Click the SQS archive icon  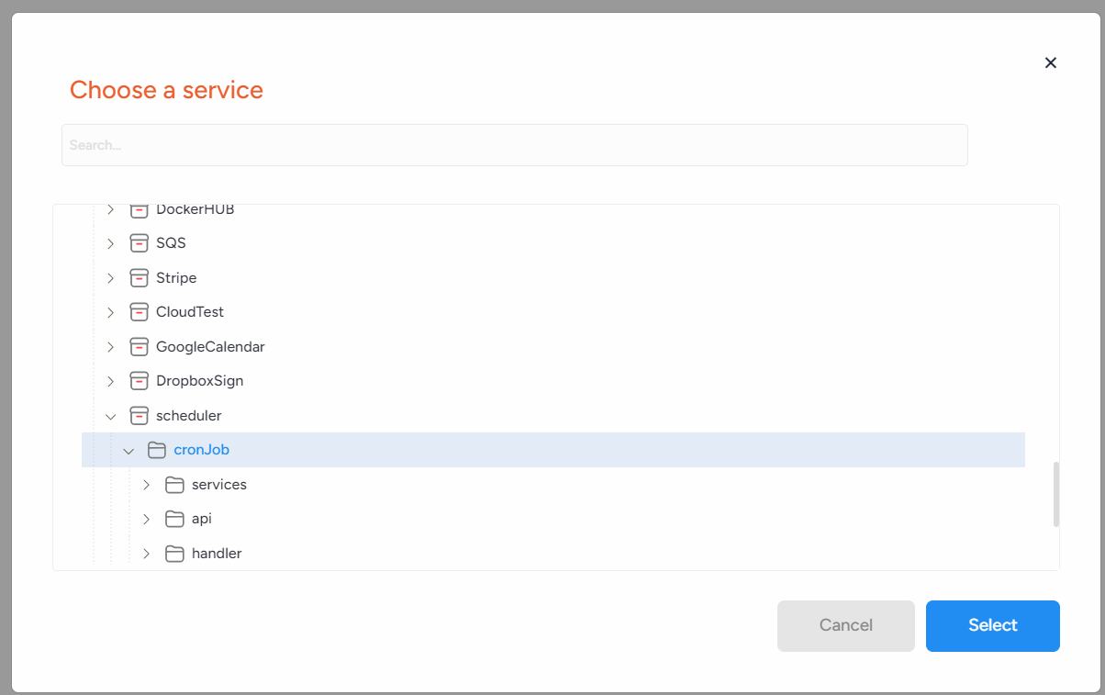[139, 243]
